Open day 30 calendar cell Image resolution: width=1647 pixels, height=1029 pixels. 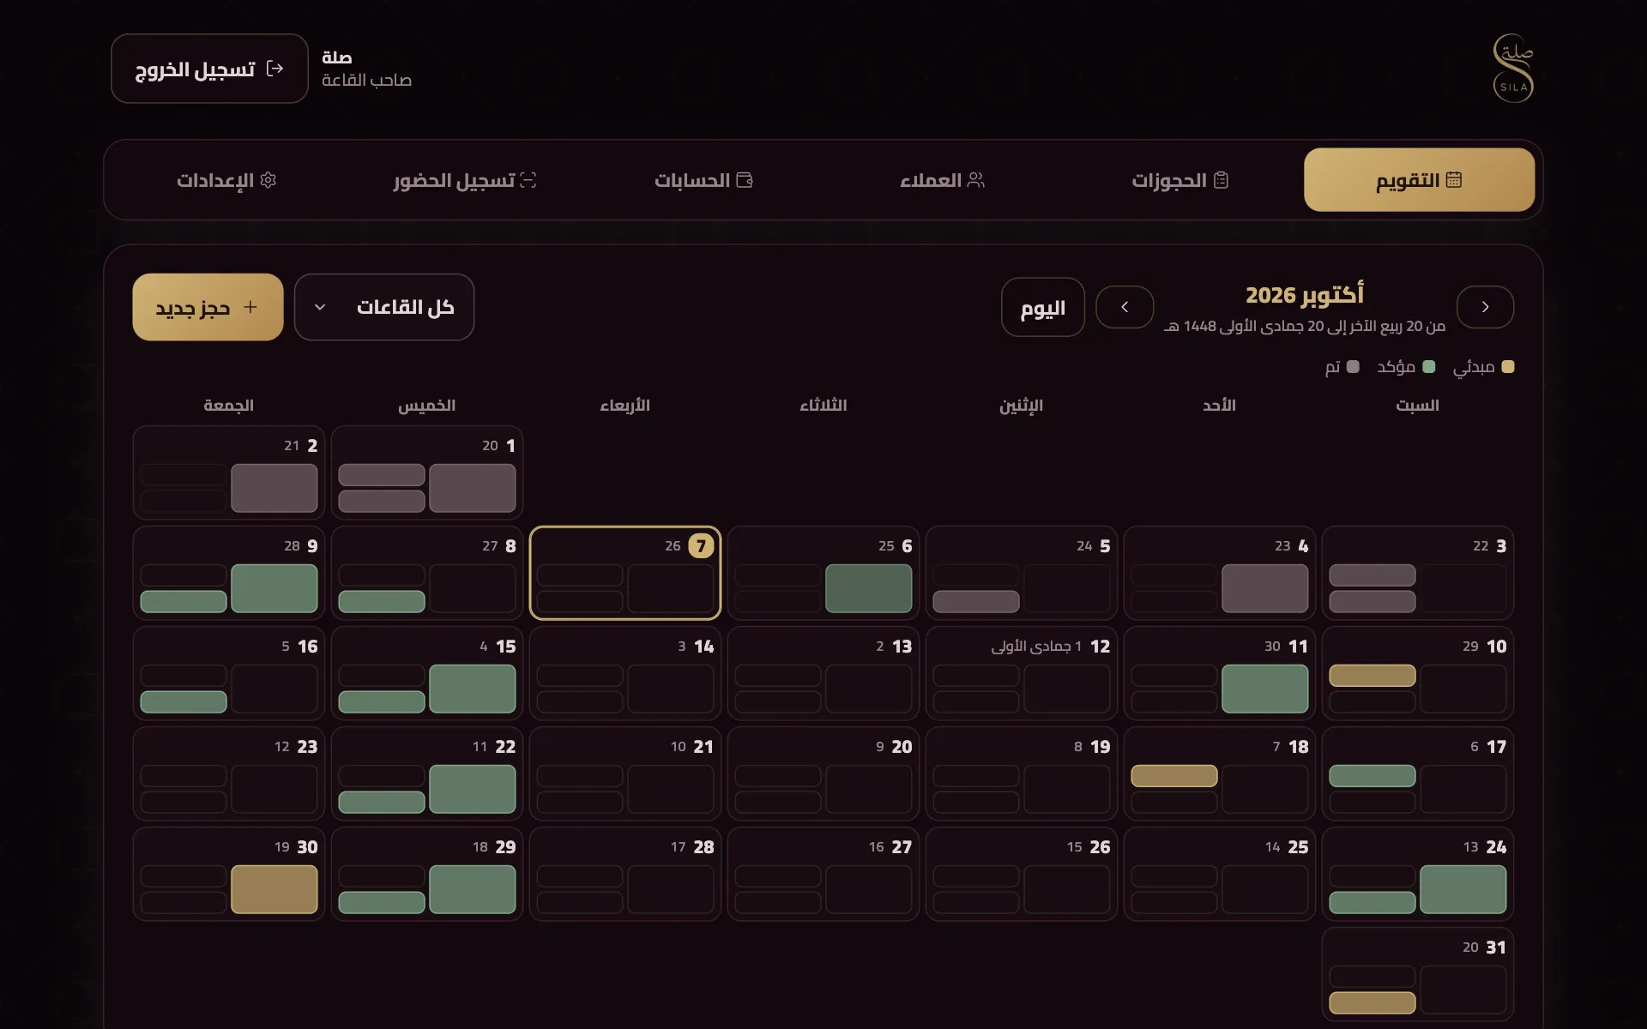click(x=229, y=874)
